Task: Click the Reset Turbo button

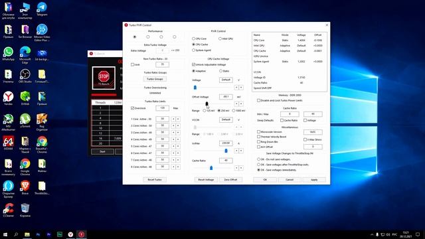Action: [155, 180]
